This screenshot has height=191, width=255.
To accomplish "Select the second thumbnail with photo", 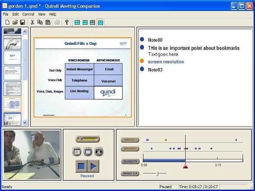I will click(12, 42).
